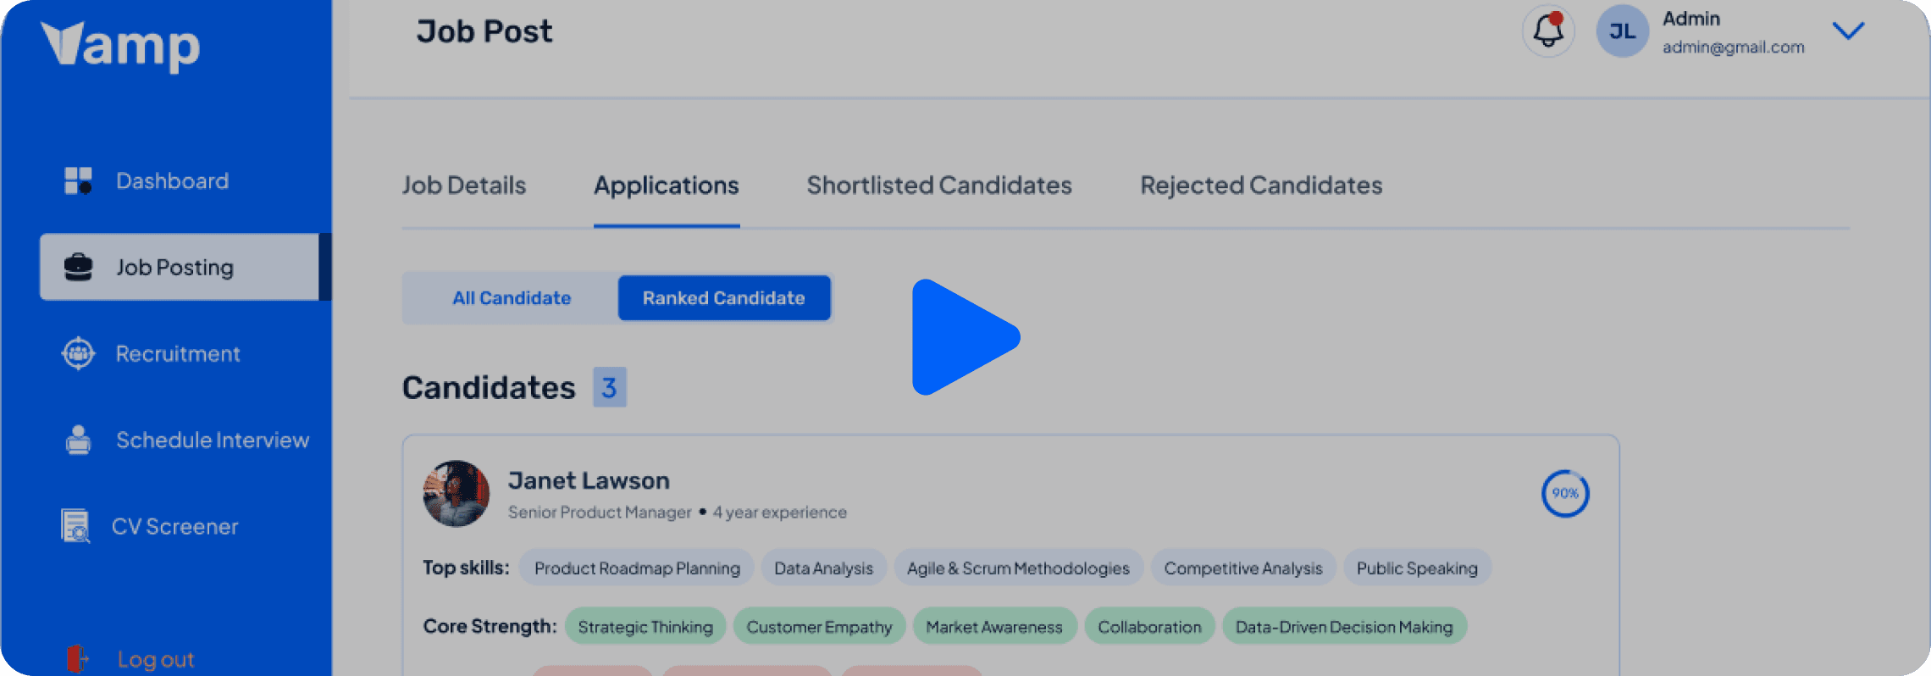This screenshot has width=1931, height=676.
Task: Select the Applications tab
Action: 666,186
